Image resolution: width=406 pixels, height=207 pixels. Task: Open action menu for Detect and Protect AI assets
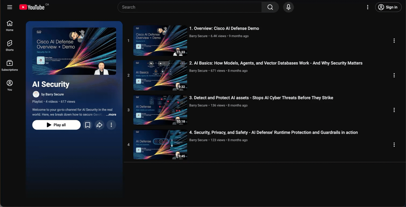pyautogui.click(x=394, y=110)
